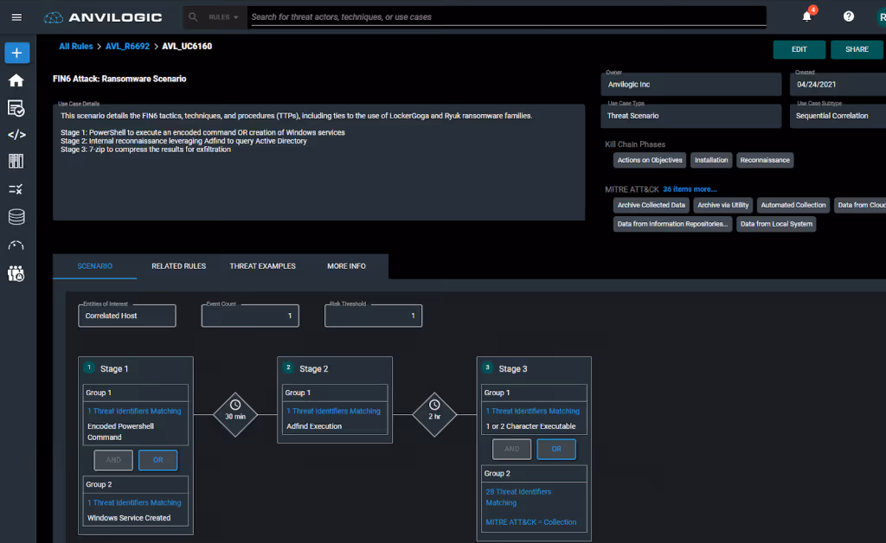Click the Anvilogic logo

click(104, 17)
